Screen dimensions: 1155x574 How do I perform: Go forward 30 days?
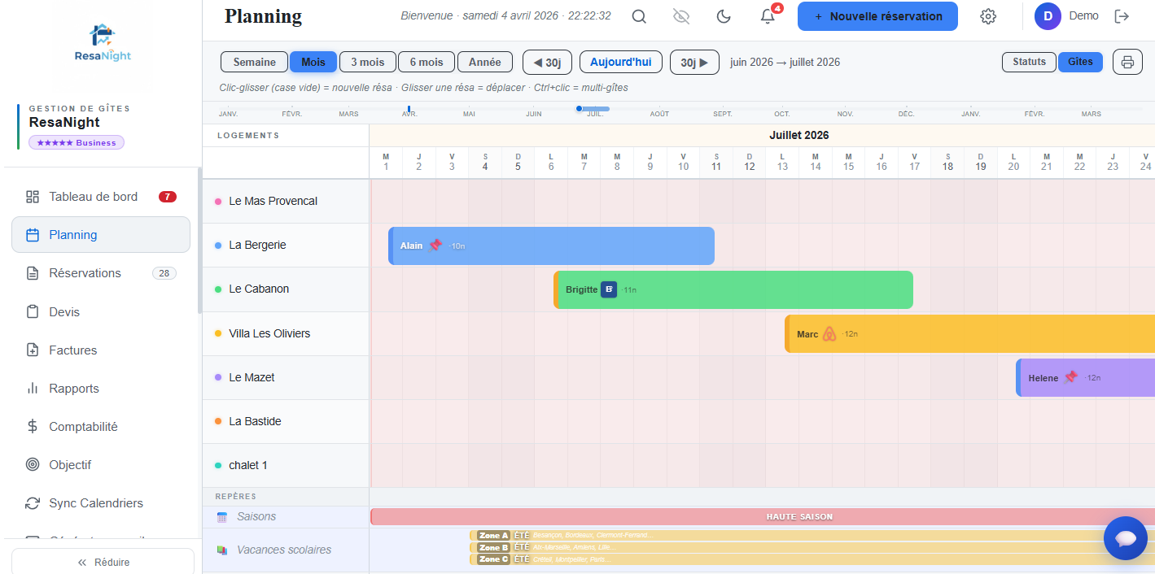point(694,62)
